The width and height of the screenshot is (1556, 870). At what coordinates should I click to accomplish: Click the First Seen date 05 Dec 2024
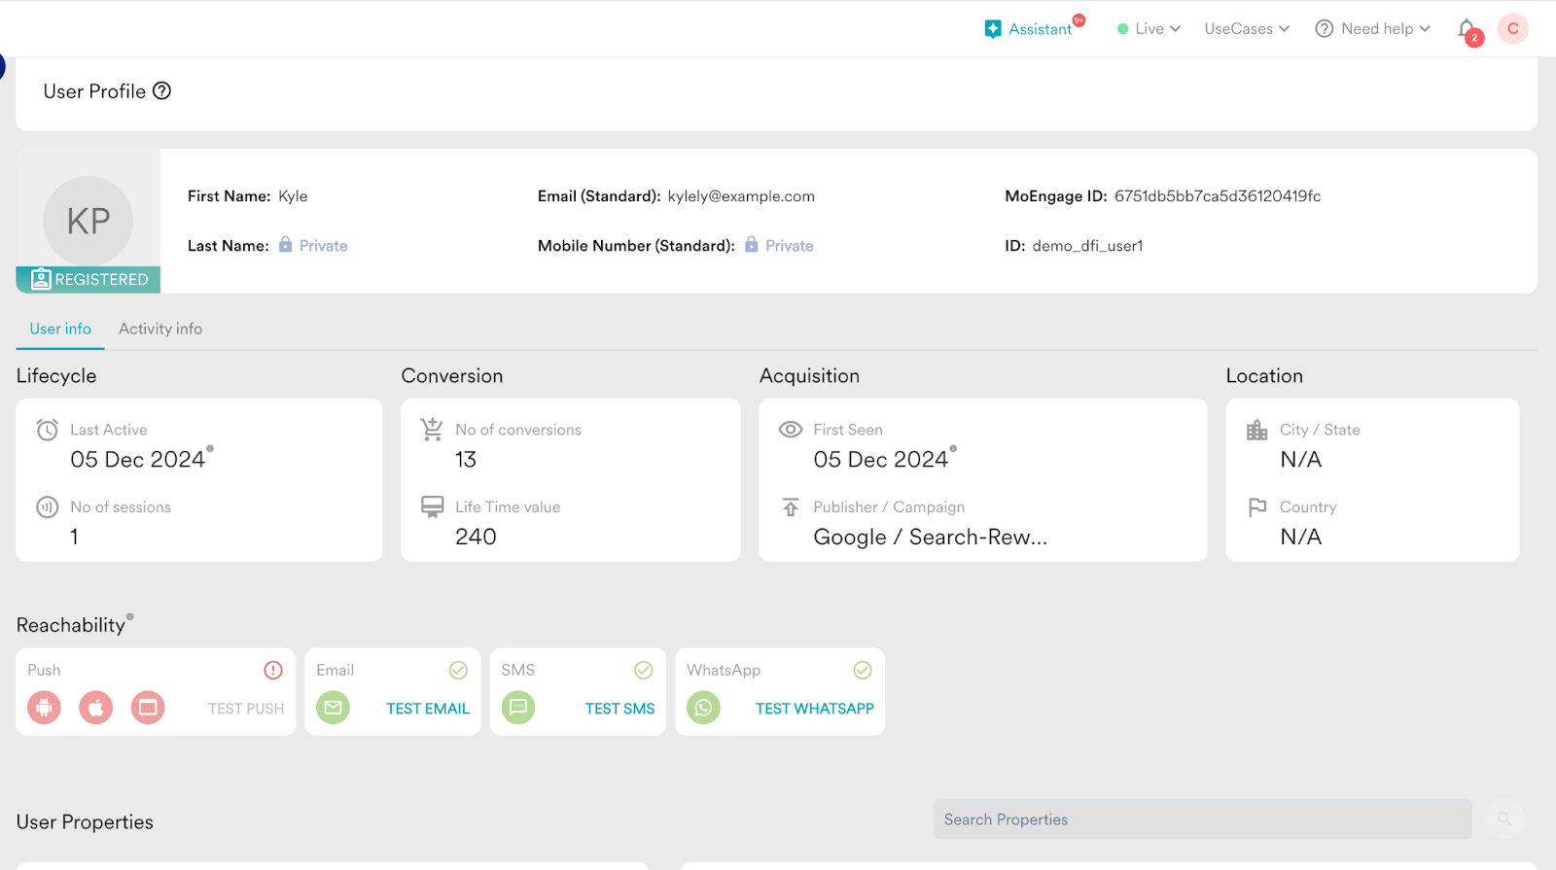(x=880, y=459)
